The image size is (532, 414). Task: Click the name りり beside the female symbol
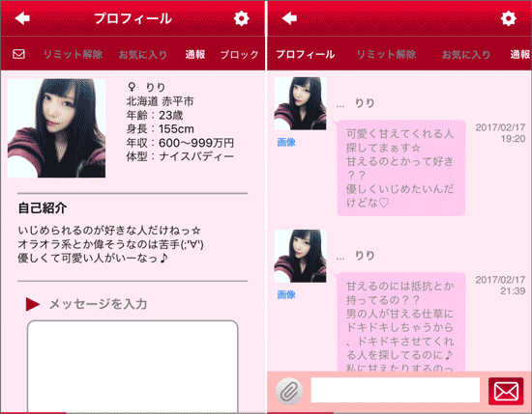[x=156, y=87]
